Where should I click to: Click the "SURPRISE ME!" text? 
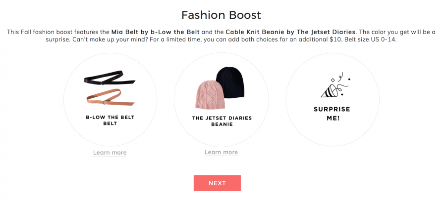click(333, 114)
